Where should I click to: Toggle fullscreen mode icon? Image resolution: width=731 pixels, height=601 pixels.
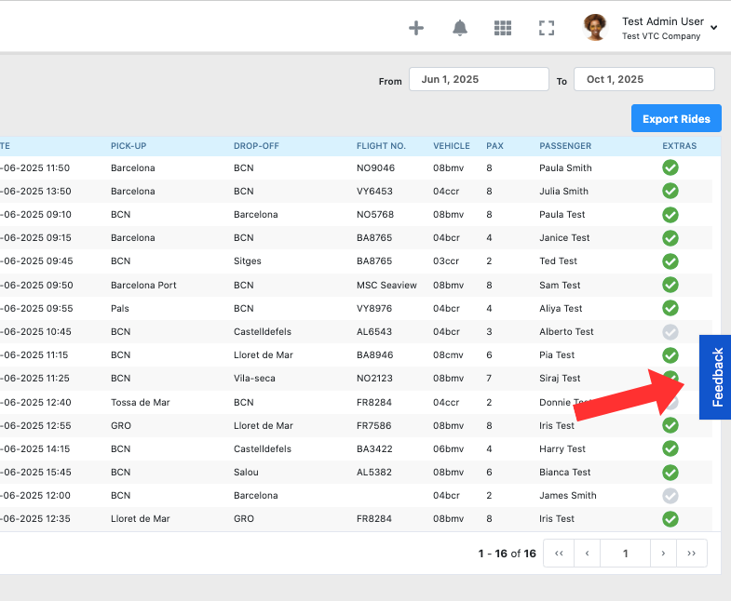click(547, 28)
